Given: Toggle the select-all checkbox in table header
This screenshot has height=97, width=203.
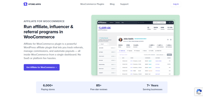Looking at the screenshot, I should 120,58.
